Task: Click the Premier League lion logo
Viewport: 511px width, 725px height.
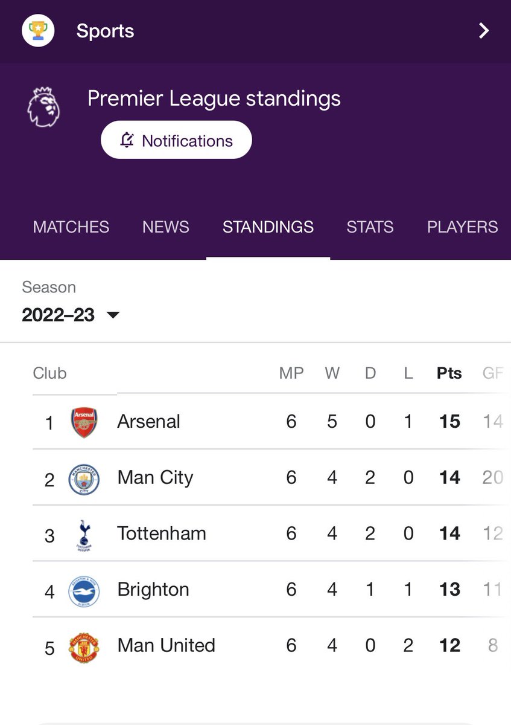Action: click(x=43, y=107)
